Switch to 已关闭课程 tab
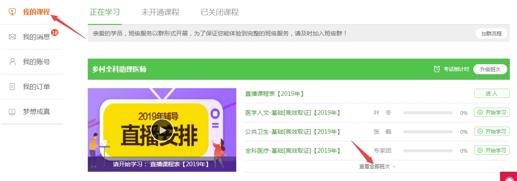 220,12
